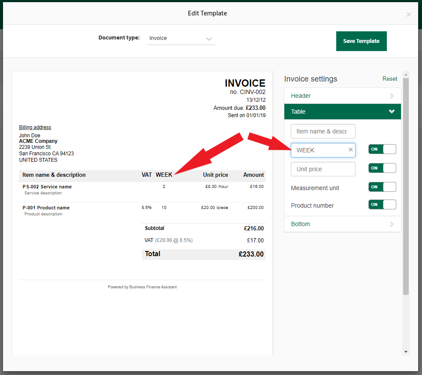Select the Header tab label
The image size is (422, 375).
click(x=301, y=96)
